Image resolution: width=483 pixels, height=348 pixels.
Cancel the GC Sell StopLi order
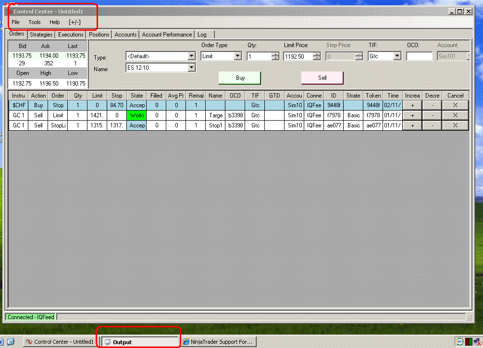point(455,125)
